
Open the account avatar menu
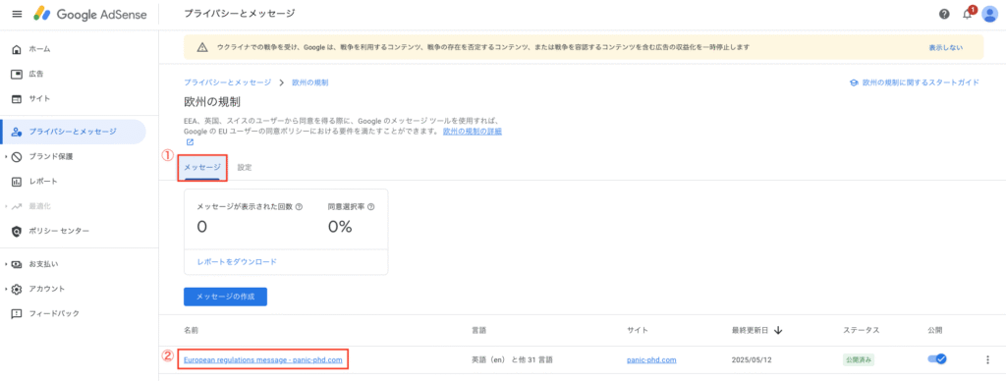tap(990, 14)
